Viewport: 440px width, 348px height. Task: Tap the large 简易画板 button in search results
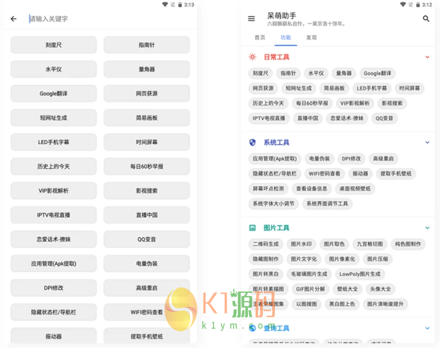click(x=147, y=118)
